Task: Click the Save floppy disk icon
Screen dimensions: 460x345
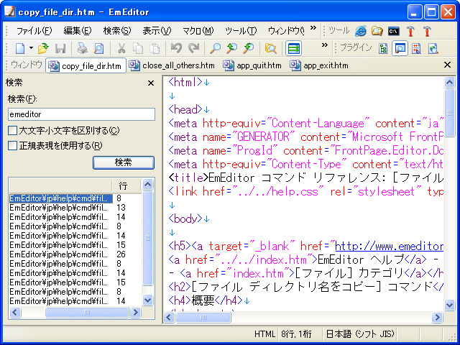Action: click(x=60, y=48)
